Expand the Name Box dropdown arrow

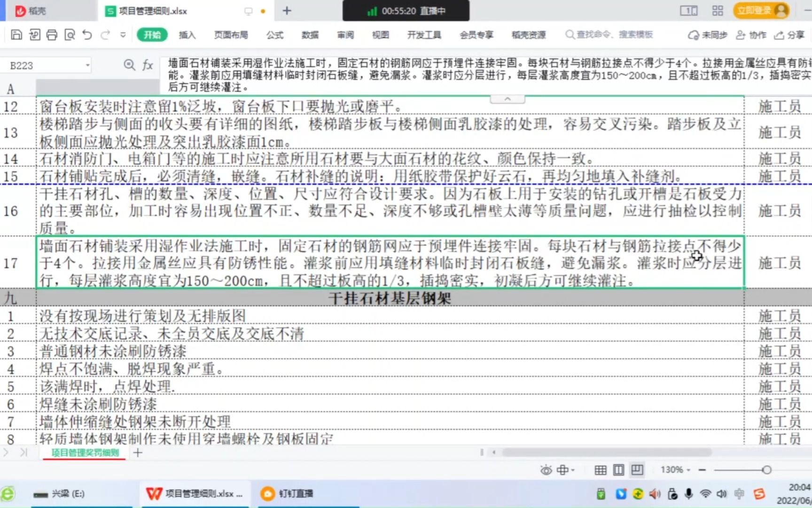(x=87, y=65)
